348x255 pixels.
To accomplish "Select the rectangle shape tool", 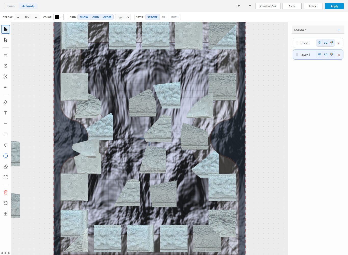I will click(6, 134).
